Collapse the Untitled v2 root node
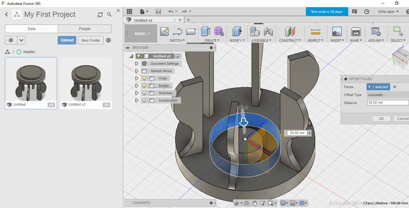Viewport: 409px width, 208px height. click(131, 56)
